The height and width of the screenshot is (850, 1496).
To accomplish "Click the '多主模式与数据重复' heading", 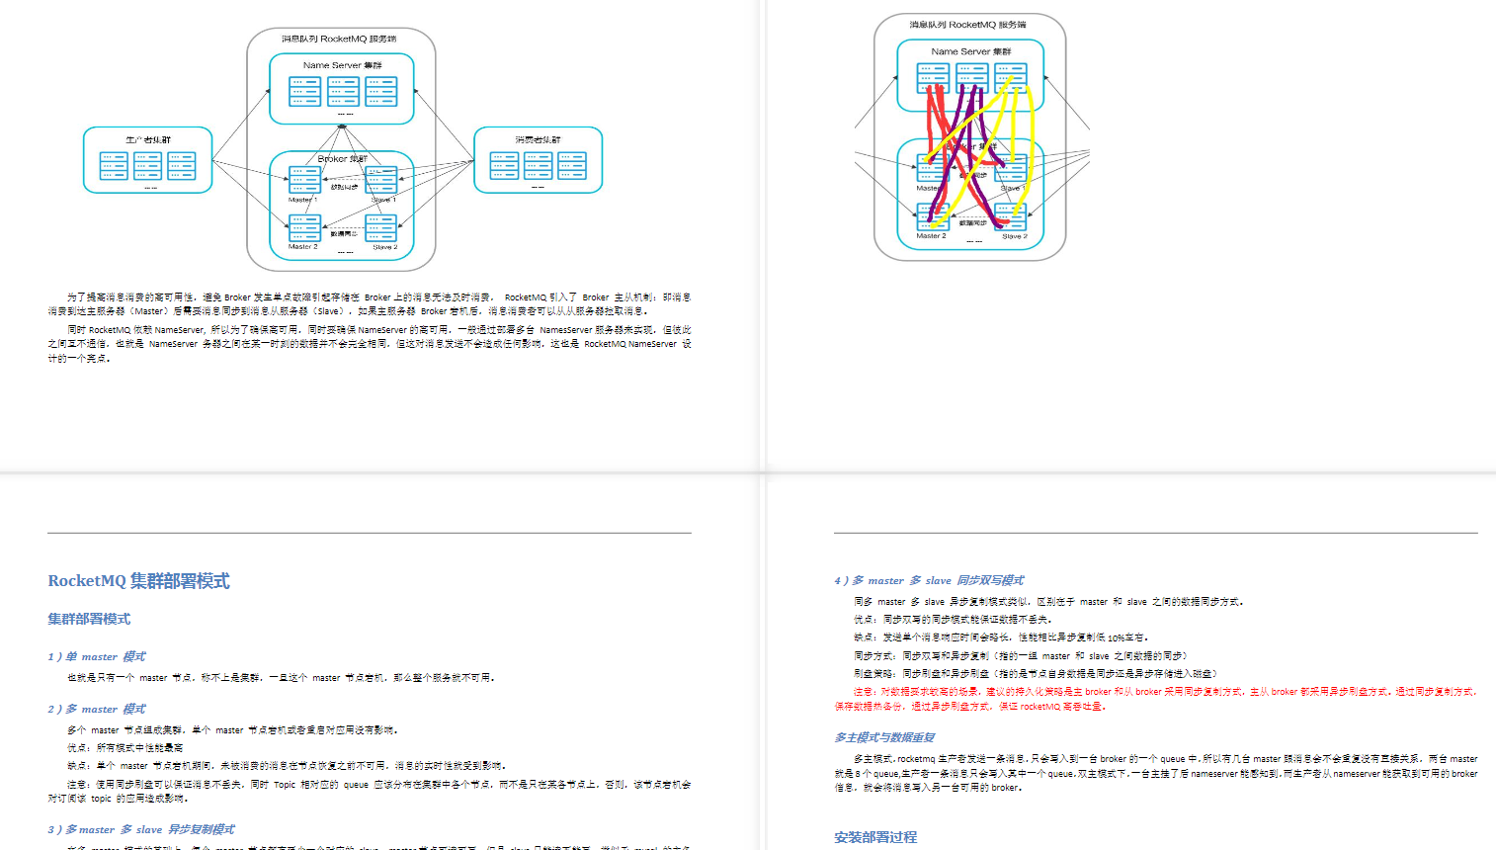I will click(884, 737).
